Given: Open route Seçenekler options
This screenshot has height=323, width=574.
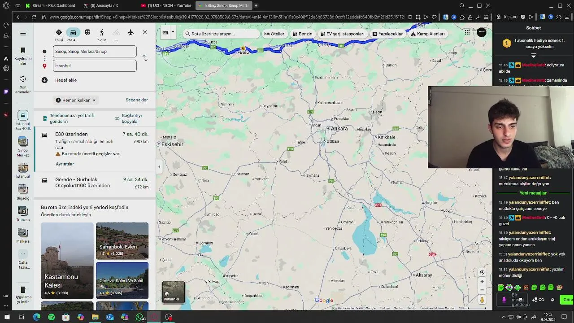Looking at the screenshot, I should (x=137, y=100).
